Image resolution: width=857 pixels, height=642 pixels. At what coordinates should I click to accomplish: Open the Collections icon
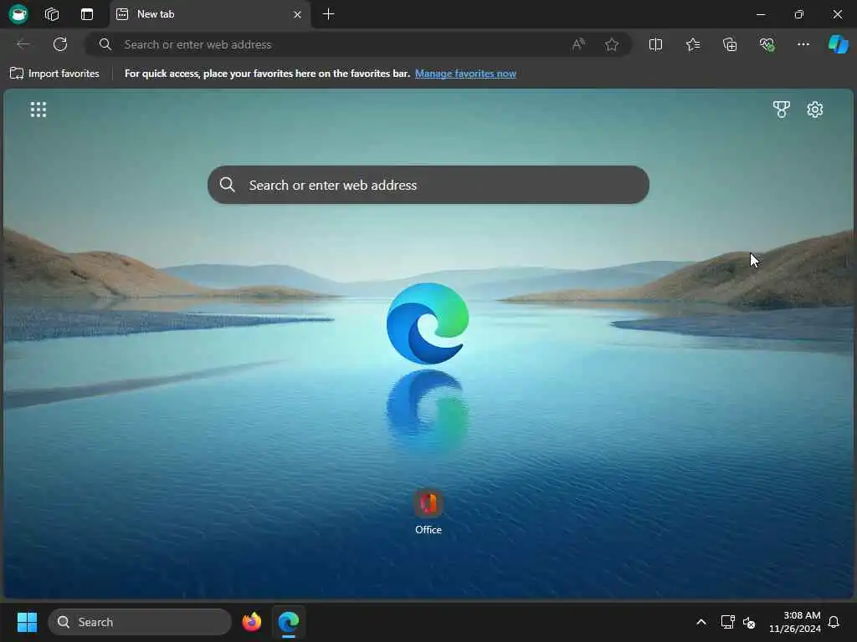(x=730, y=44)
